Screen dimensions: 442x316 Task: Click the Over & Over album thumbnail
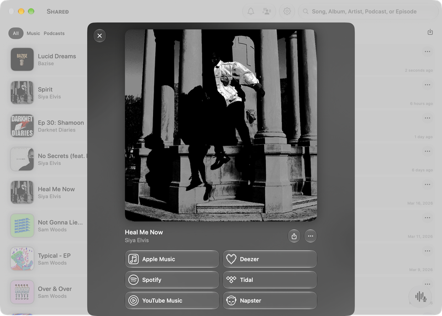(22, 292)
